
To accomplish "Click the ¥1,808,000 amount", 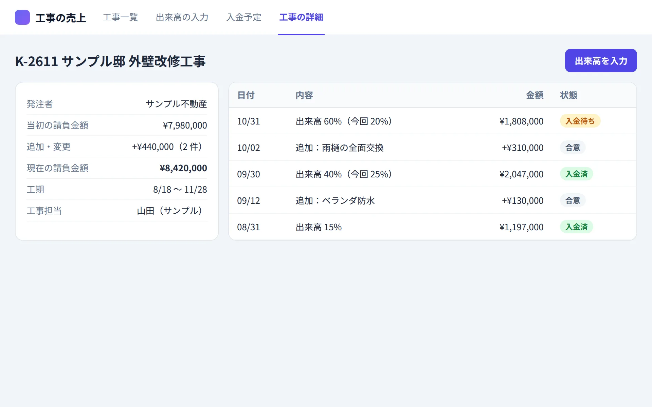I will (521, 121).
